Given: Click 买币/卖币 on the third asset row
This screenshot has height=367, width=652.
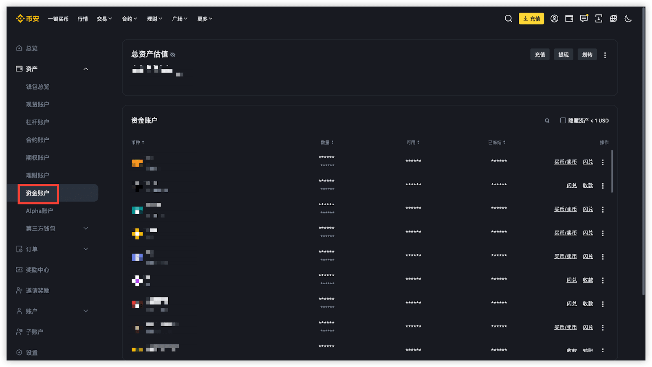Looking at the screenshot, I should (x=566, y=209).
